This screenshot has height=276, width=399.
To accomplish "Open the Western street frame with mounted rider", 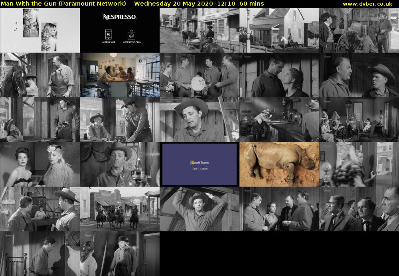I will pos(199,30).
